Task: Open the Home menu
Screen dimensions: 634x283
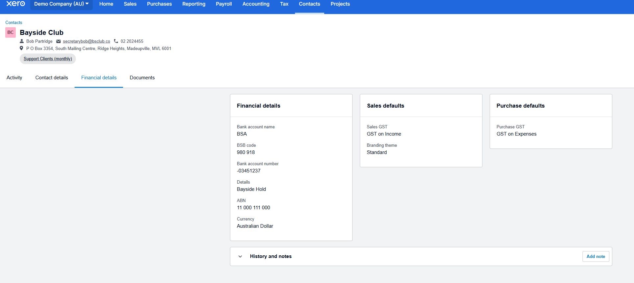Action: pyautogui.click(x=106, y=4)
